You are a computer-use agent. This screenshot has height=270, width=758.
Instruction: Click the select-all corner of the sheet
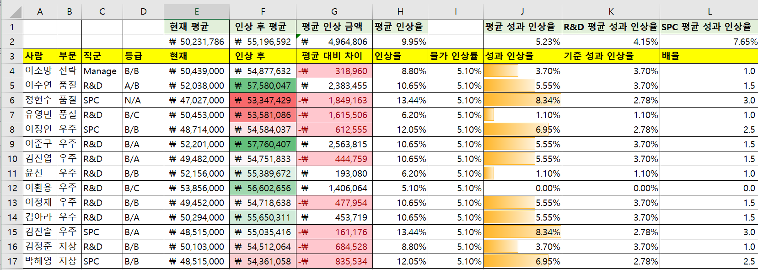coord(12,11)
